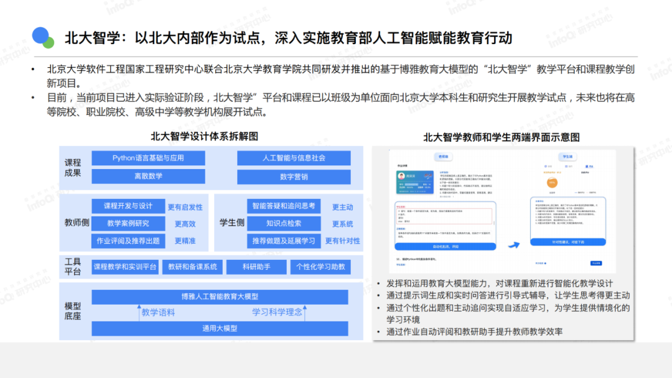The image size is (672, 378).
Task: Click the 智能答疑和追问思考 box
Action: click(x=284, y=206)
